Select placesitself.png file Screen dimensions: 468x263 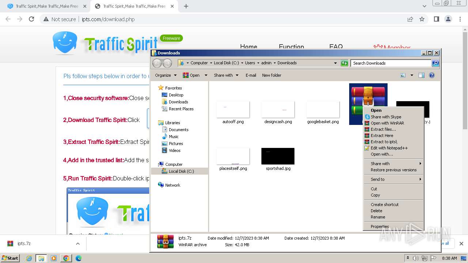(233, 160)
